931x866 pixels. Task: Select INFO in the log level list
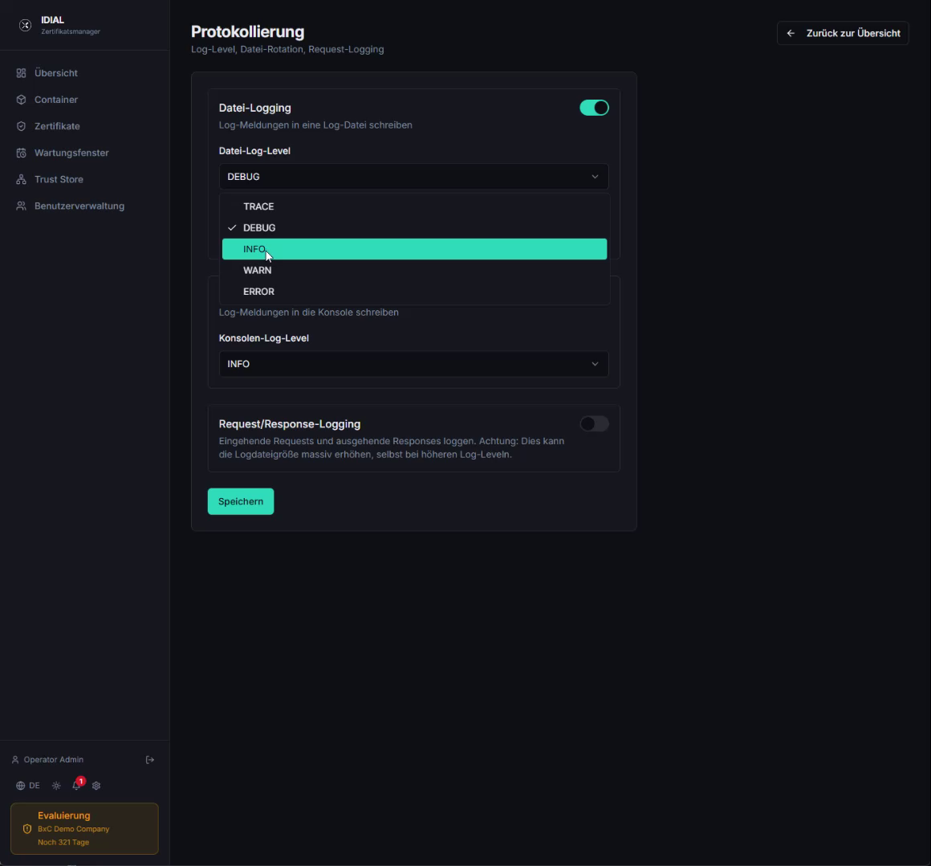[x=414, y=249]
